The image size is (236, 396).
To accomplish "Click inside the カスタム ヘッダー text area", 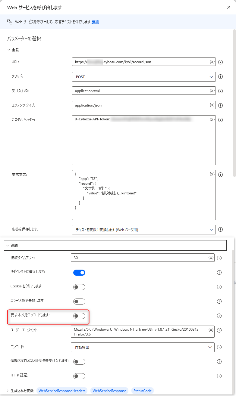I will 144,140.
